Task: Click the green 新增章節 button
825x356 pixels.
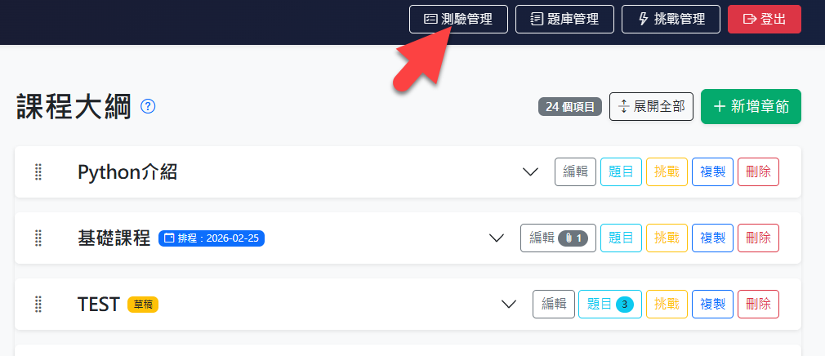Action: tap(751, 107)
